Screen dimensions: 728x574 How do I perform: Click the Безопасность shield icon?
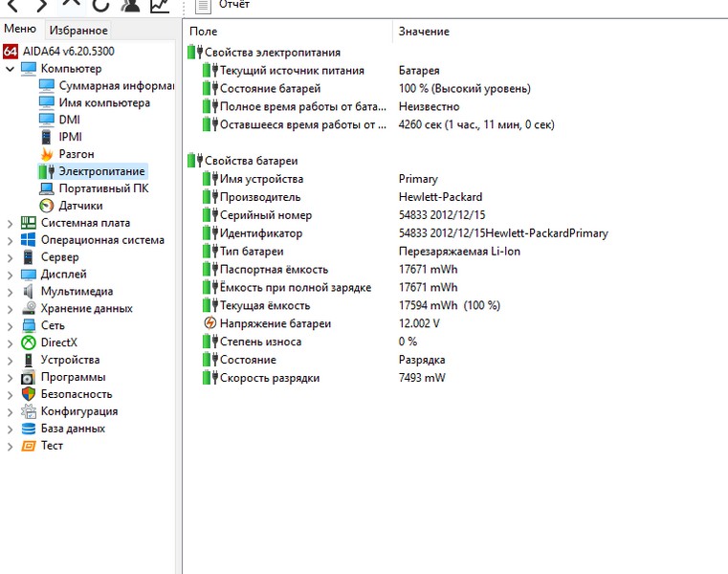pos(29,394)
